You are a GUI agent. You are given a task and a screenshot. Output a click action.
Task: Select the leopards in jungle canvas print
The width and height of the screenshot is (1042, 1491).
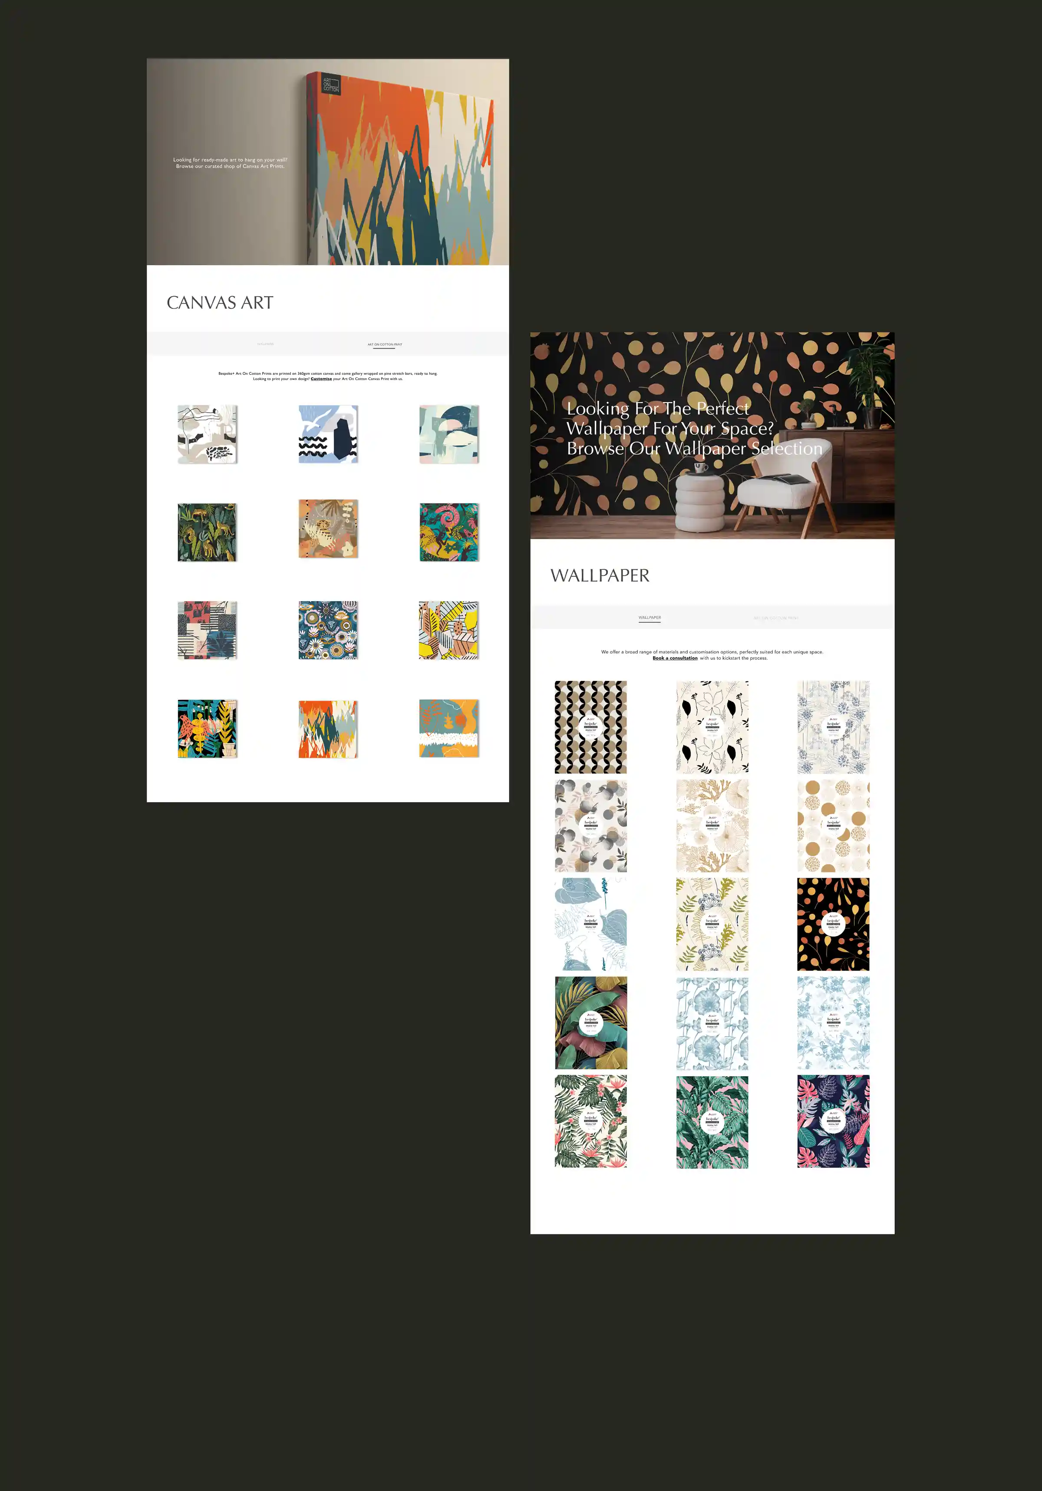pyautogui.click(x=207, y=532)
